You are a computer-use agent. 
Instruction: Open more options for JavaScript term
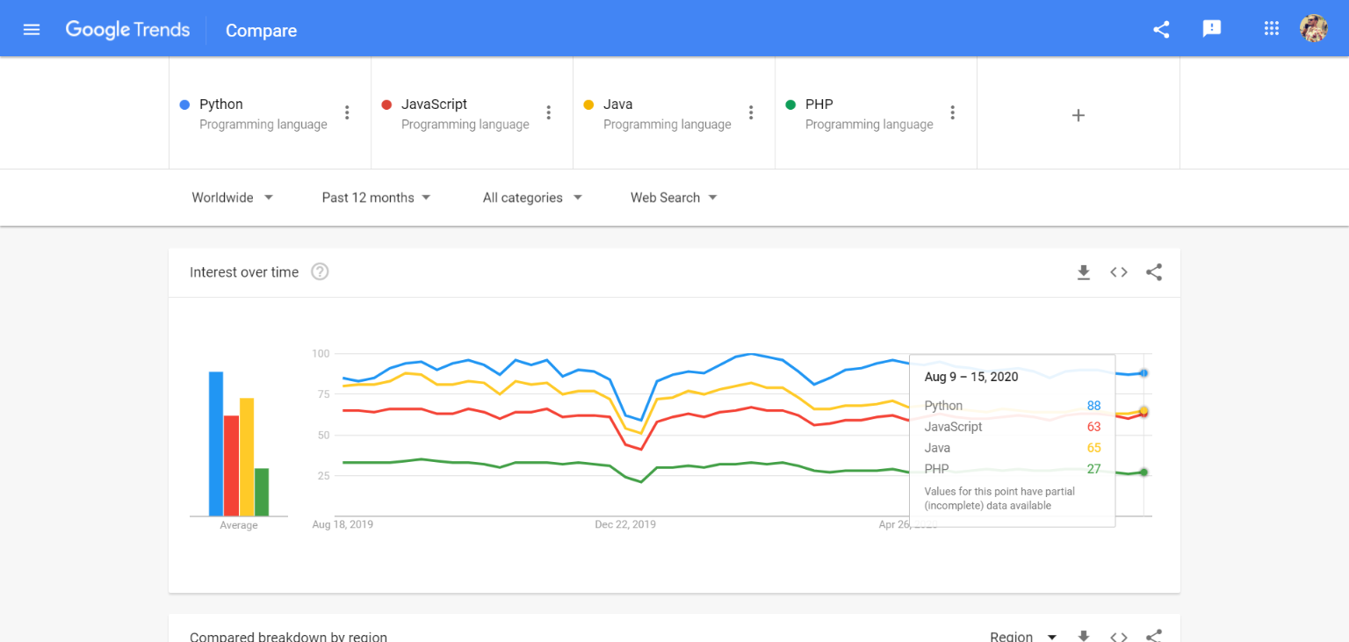click(x=549, y=112)
